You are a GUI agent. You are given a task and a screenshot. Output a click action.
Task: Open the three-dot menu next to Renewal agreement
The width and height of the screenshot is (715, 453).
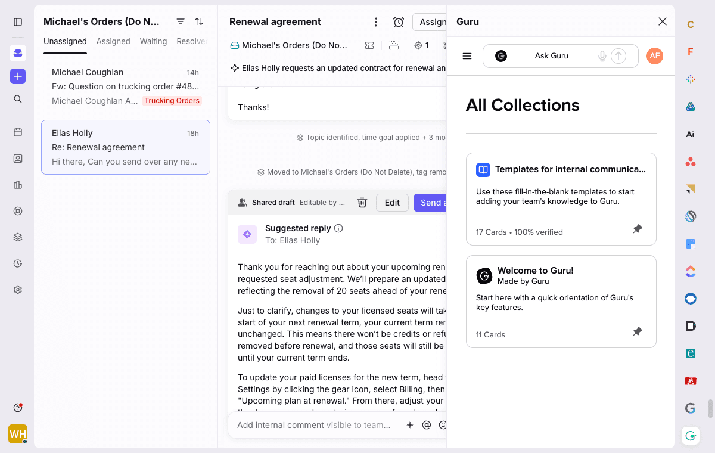click(376, 21)
